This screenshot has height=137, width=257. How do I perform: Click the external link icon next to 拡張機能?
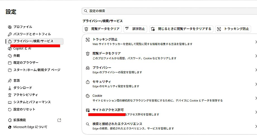pos(59,120)
